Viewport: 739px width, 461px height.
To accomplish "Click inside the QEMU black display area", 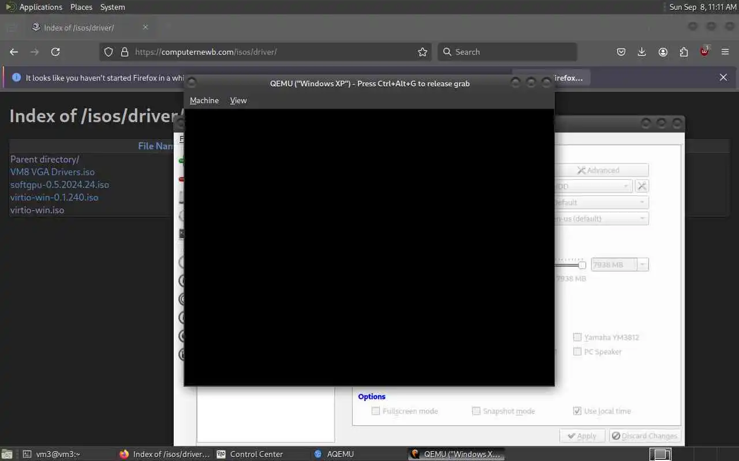I will (369, 247).
